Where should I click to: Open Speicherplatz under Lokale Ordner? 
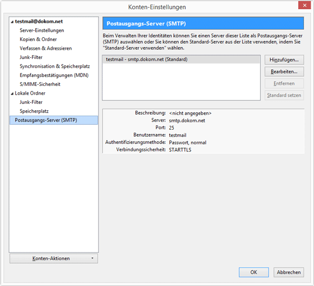[x=34, y=111]
